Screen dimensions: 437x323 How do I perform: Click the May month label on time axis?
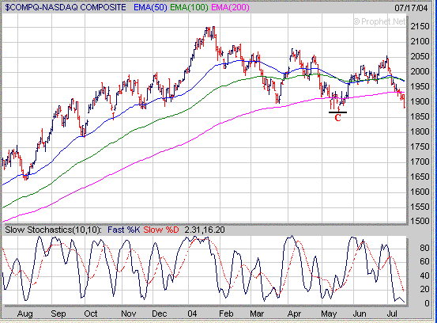pos(329,313)
